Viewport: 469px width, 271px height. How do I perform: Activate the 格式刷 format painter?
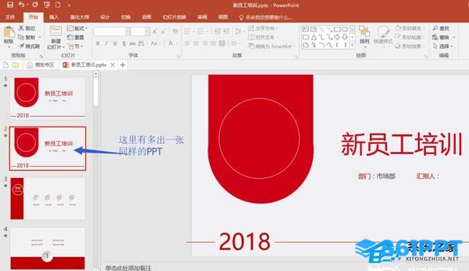tap(29, 46)
